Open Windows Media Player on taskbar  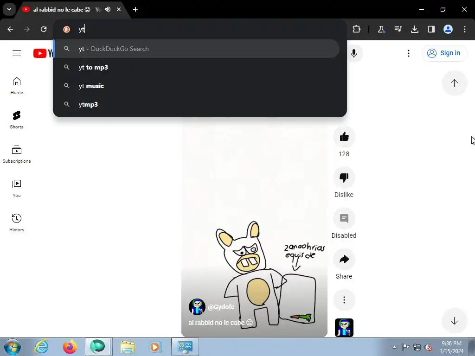tap(156, 347)
